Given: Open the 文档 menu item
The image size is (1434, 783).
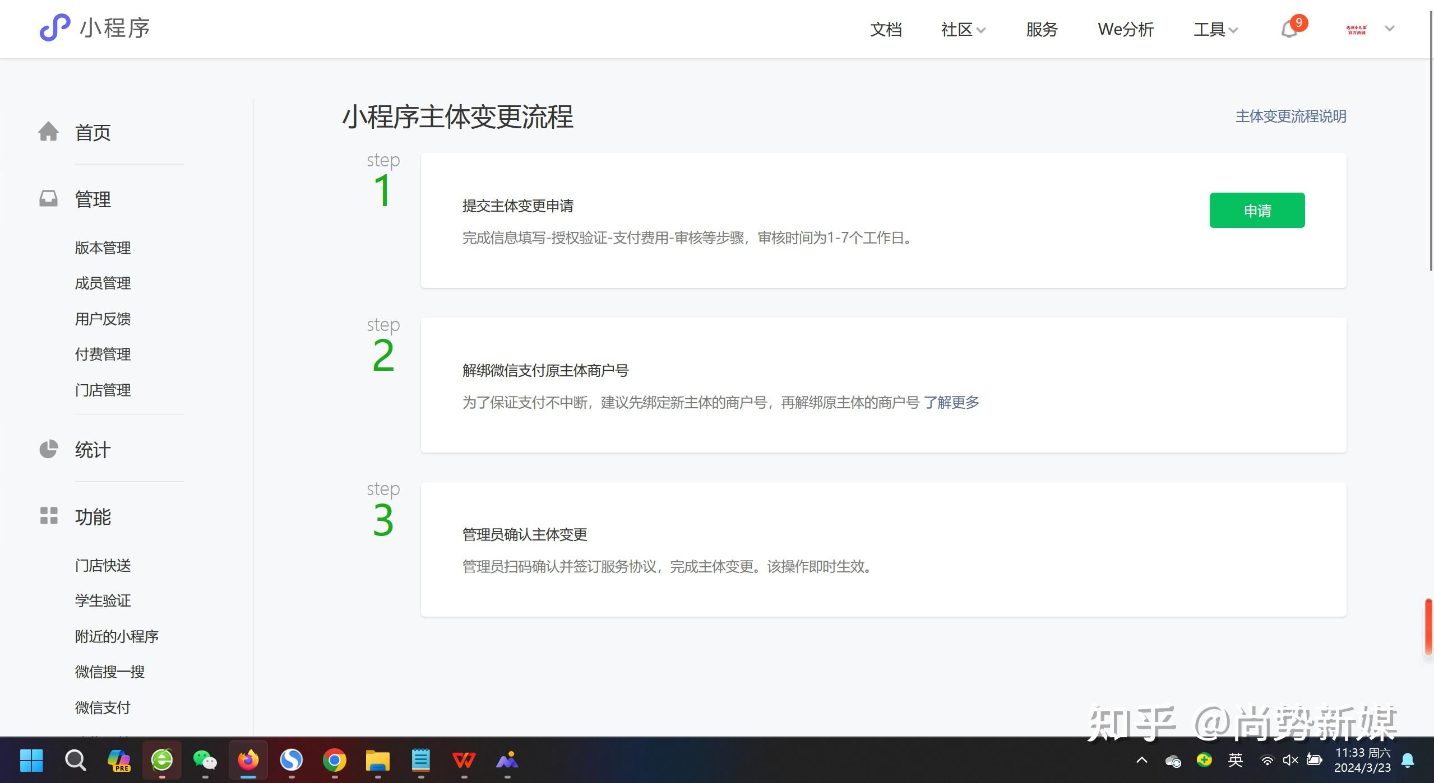Looking at the screenshot, I should pos(886,29).
